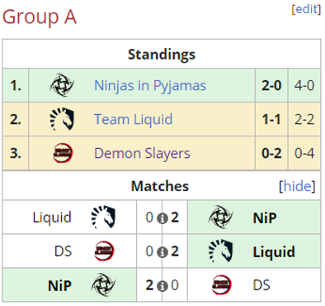Screen dimensions: 325x306
Task: Edit the Group A section
Action: 306,9
